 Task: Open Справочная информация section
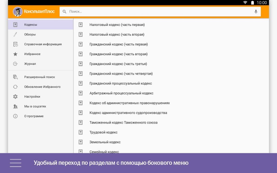[41, 44]
